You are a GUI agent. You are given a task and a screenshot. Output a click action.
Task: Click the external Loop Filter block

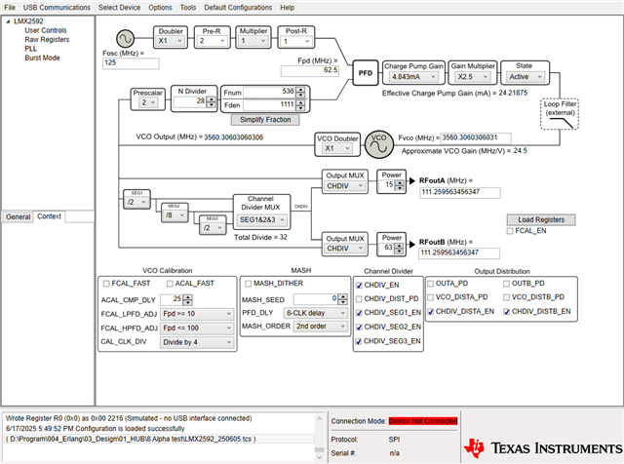[560, 114]
